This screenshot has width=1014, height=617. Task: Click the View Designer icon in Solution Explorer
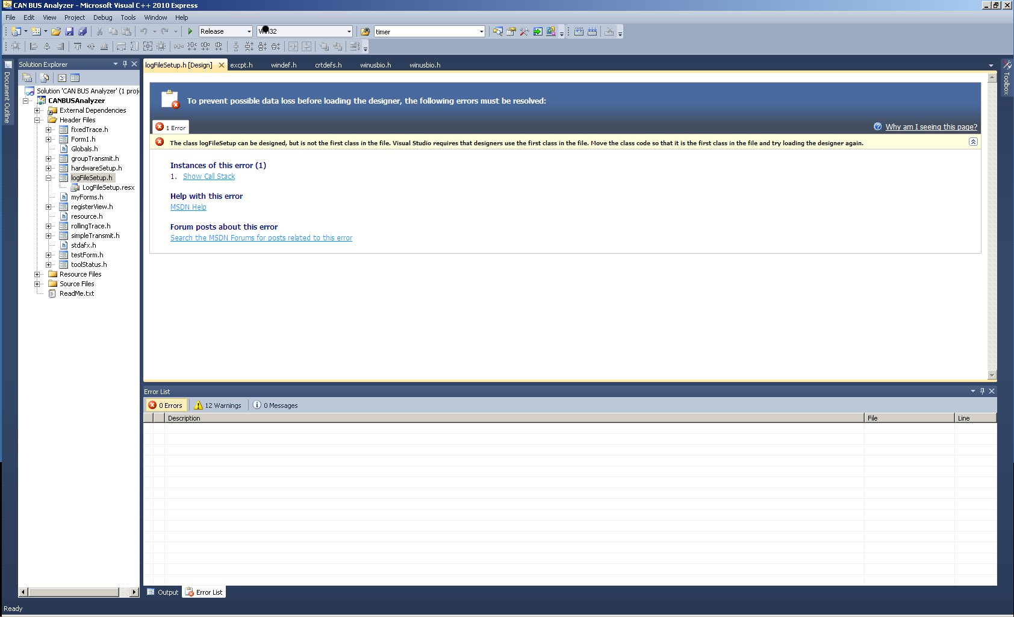pos(75,78)
